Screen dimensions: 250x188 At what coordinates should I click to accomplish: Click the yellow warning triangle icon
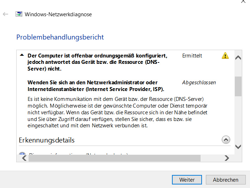pyautogui.click(x=225, y=56)
